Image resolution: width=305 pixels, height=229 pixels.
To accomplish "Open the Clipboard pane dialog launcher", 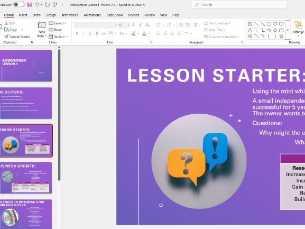I will (x=32, y=42).
